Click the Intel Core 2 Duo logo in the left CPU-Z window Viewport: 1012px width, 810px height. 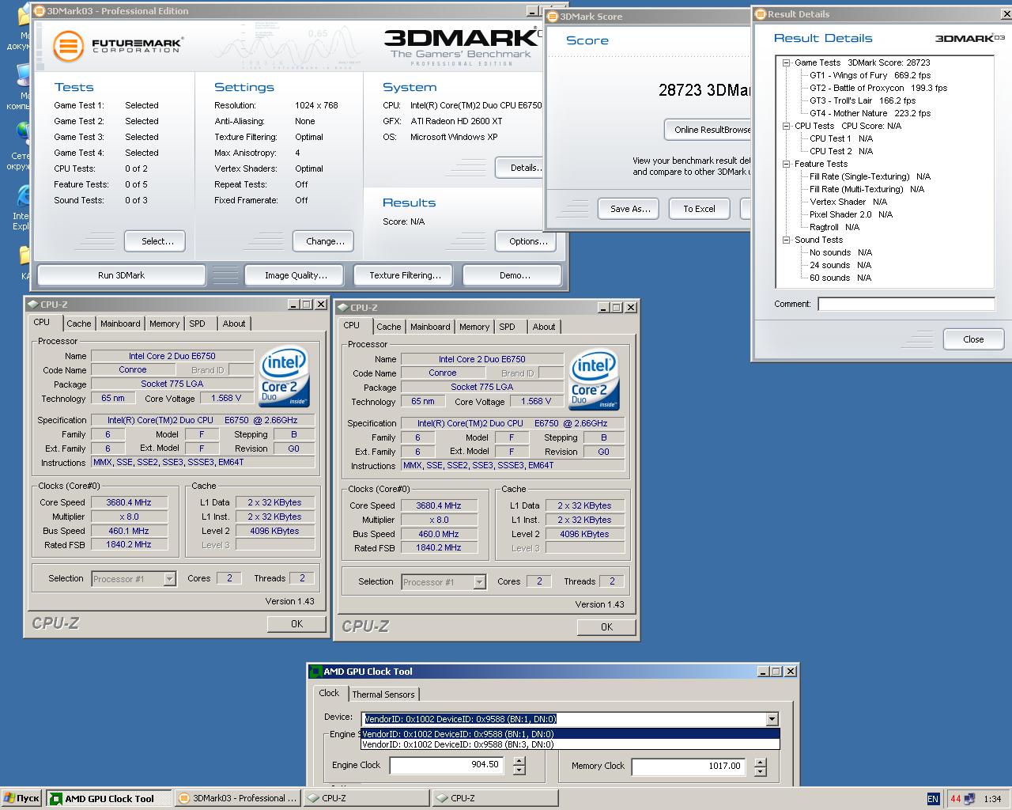[x=285, y=377]
